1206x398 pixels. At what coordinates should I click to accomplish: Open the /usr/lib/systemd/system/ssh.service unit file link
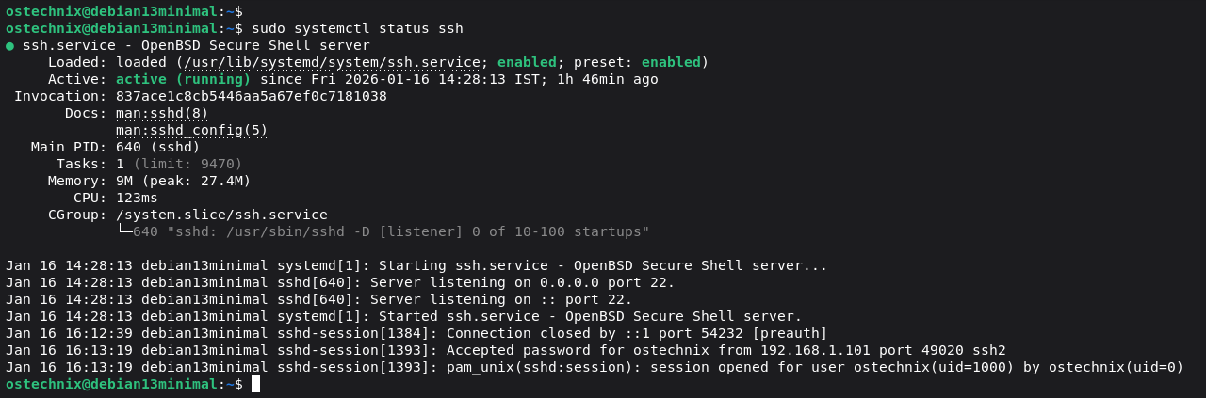click(333, 62)
